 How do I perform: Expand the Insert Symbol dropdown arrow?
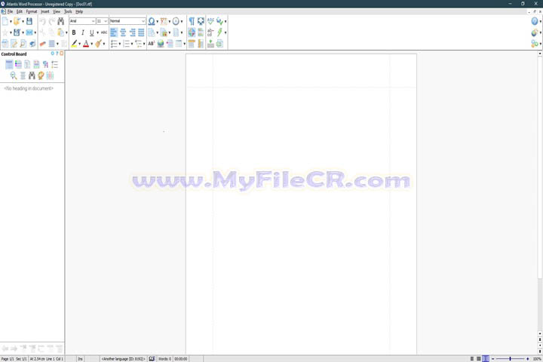pyautogui.click(x=157, y=22)
